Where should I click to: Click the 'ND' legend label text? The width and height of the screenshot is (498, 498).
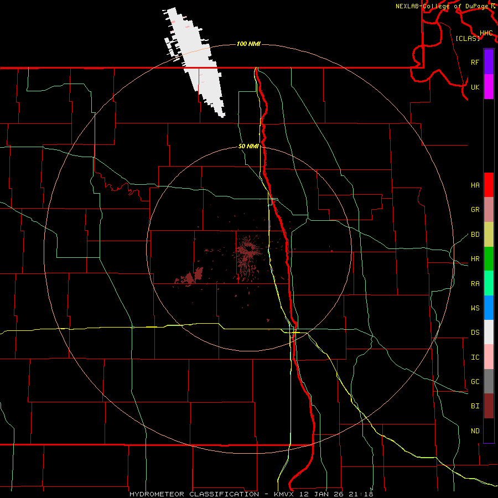click(475, 431)
